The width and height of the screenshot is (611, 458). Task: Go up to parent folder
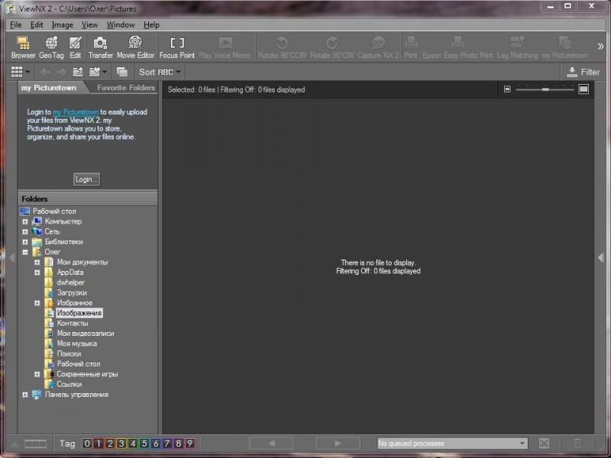pyautogui.click(x=78, y=72)
